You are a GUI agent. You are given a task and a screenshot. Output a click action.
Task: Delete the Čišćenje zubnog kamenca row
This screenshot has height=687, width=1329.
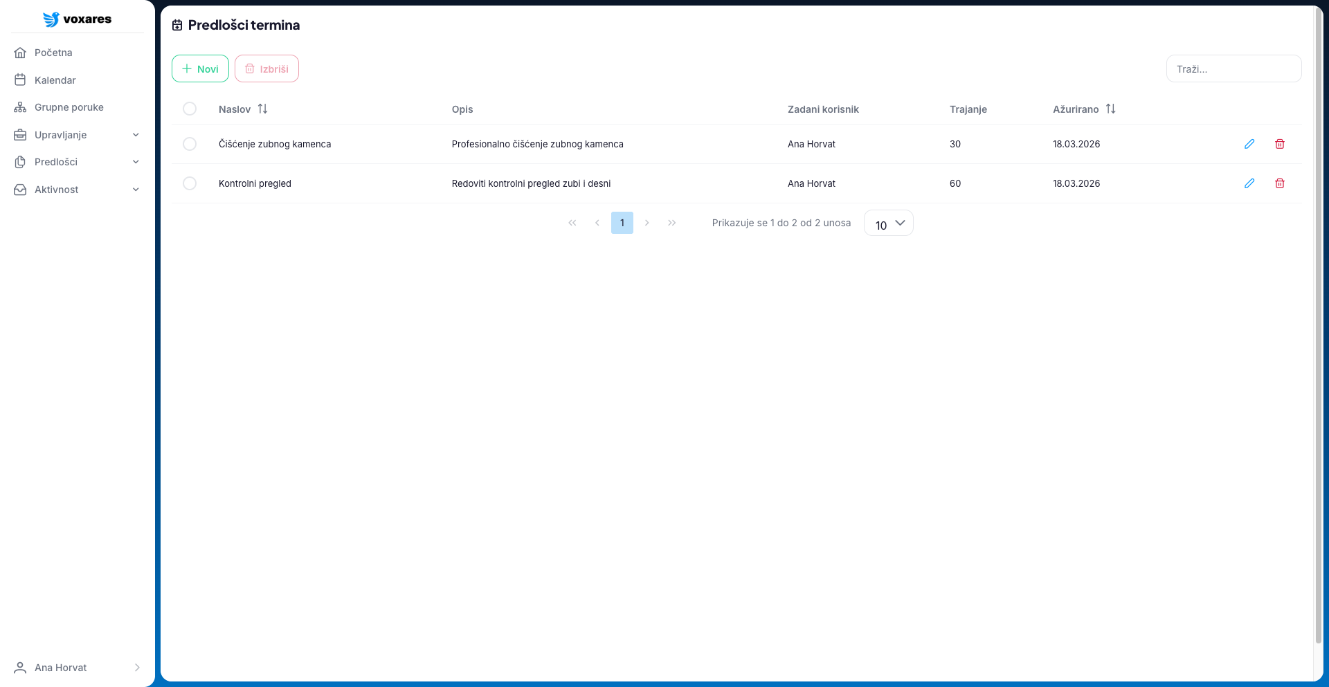click(x=1279, y=144)
